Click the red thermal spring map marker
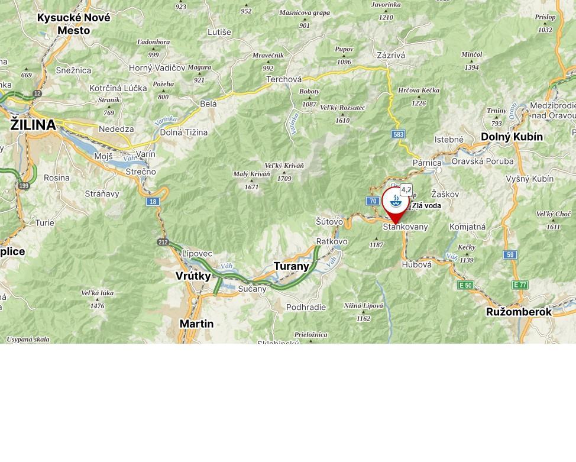Screen dimensions: 576x462 (395, 204)
